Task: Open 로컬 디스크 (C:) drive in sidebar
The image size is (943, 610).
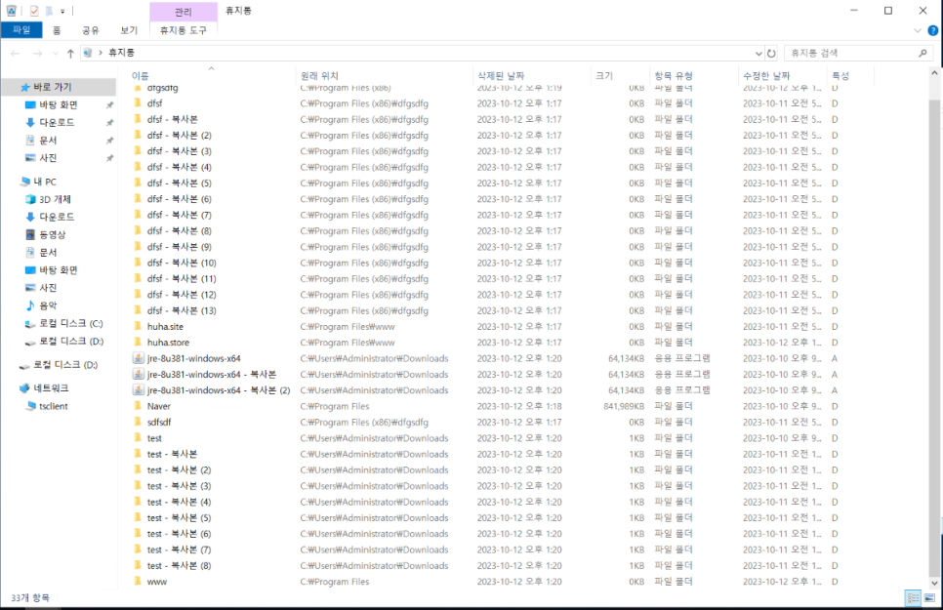Action: pos(70,323)
